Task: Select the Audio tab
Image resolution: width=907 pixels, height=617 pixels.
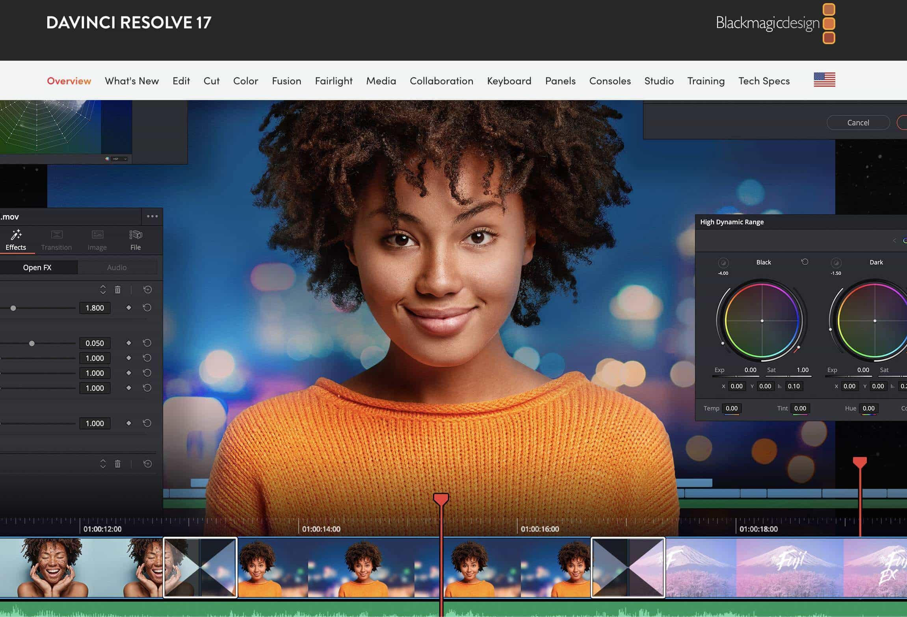Action: [117, 268]
